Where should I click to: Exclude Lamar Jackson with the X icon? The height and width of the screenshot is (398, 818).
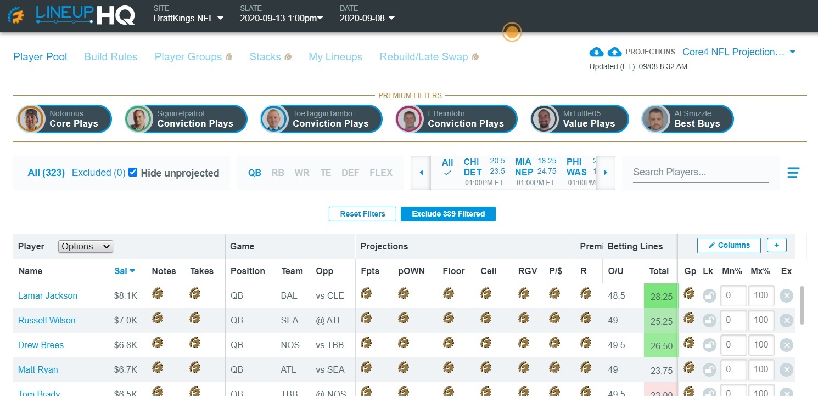coord(786,296)
